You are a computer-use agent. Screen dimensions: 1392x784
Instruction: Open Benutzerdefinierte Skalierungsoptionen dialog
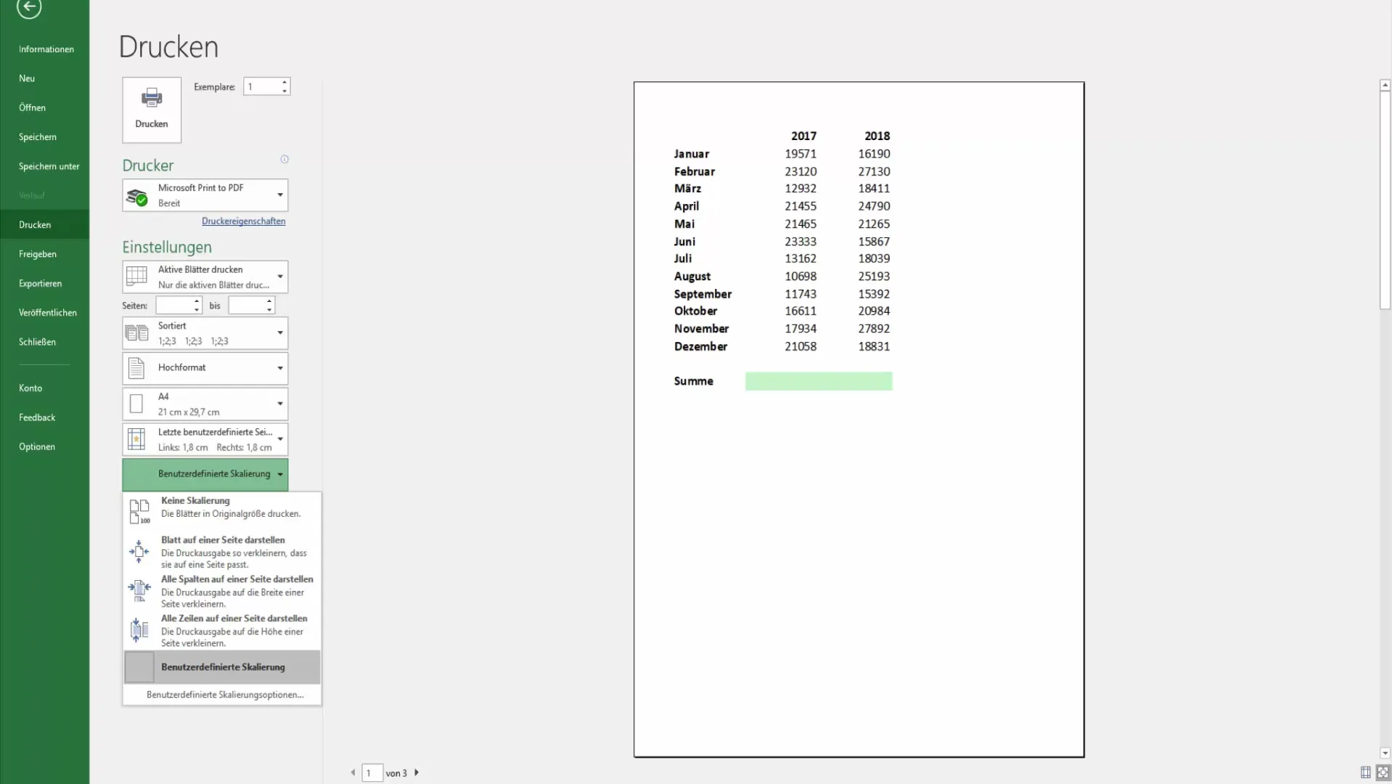222,695
